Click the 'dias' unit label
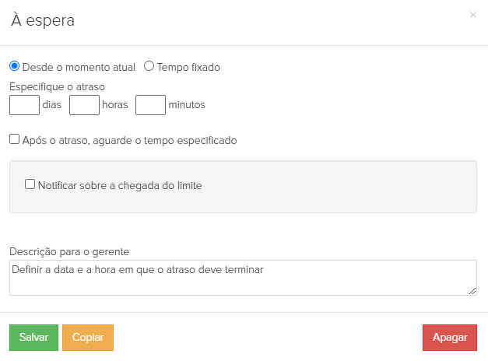488x361 pixels. pyautogui.click(x=52, y=104)
